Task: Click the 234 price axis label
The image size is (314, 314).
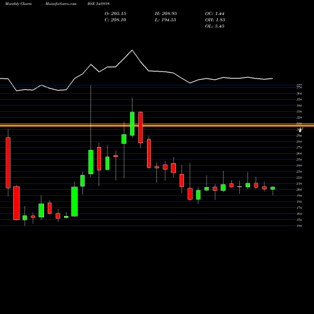Action: (x=299, y=171)
